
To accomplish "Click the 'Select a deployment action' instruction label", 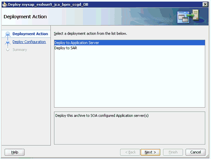I will click(x=90, y=33).
